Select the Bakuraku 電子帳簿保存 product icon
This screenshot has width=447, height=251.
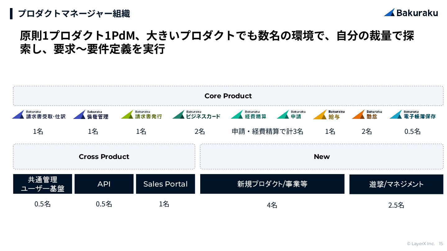pos(413,115)
